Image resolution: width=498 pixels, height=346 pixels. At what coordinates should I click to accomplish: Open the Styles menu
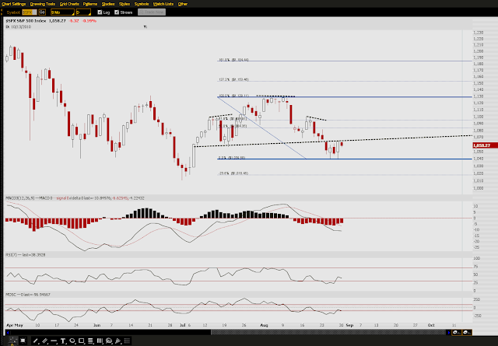point(124,4)
